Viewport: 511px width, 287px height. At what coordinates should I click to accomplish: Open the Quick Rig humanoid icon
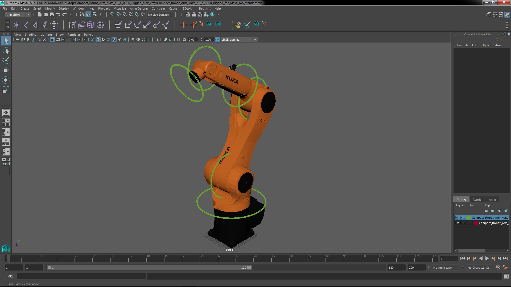[x=54, y=25]
